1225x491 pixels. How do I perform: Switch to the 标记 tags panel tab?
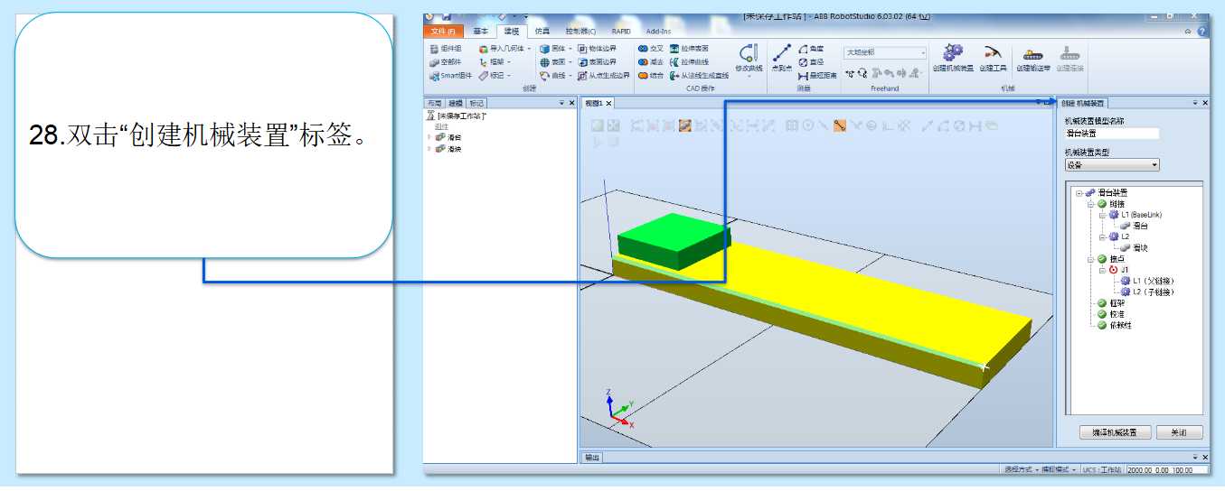(476, 103)
